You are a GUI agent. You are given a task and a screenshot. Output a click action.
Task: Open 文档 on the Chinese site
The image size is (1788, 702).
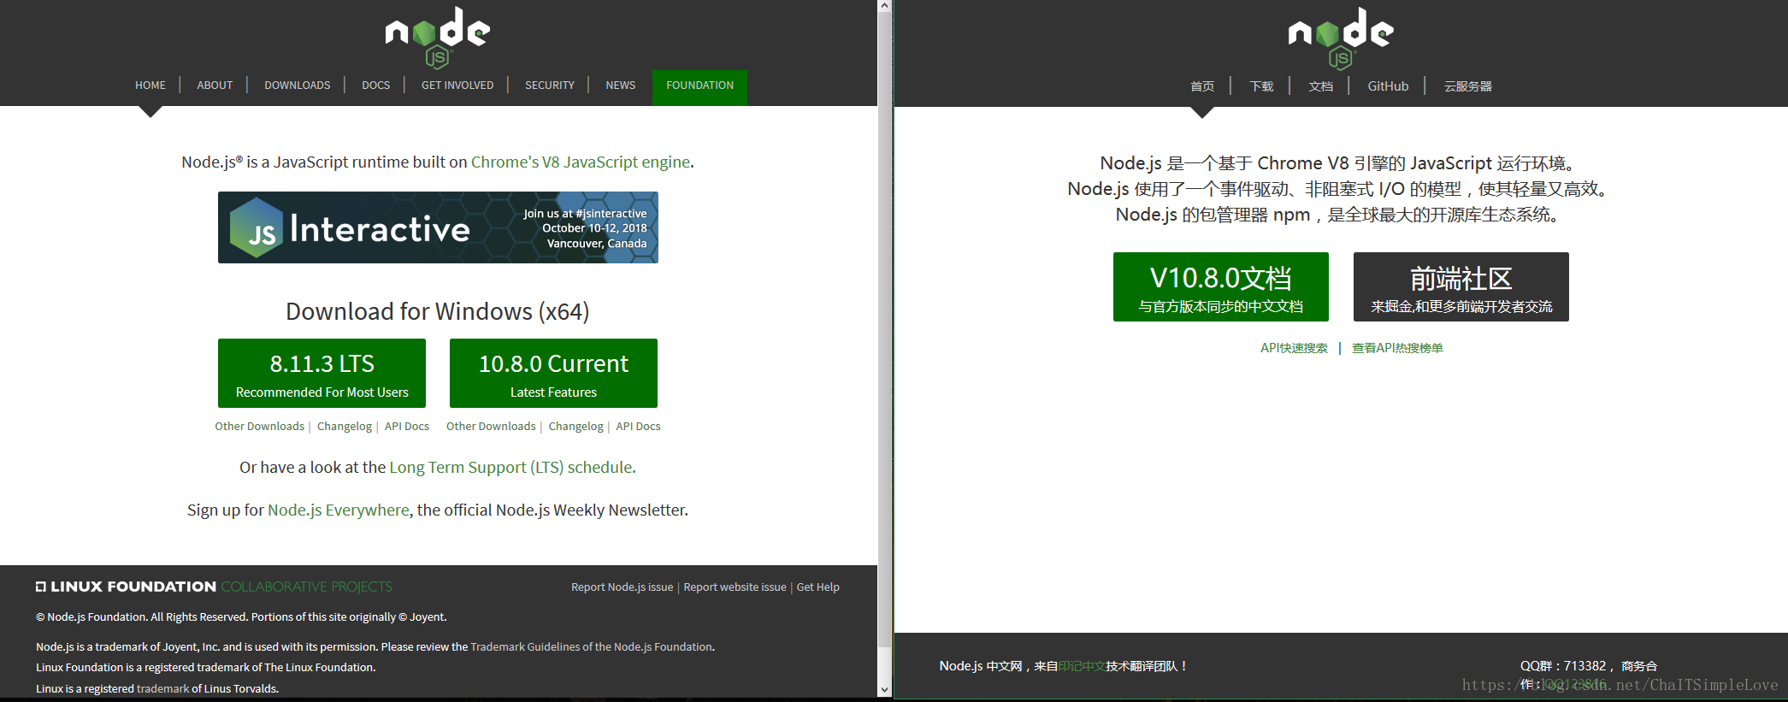click(x=1320, y=86)
